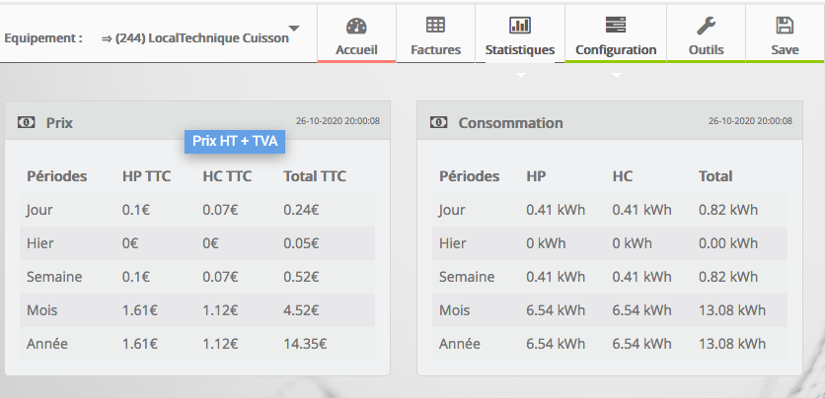The width and height of the screenshot is (825, 398).
Task: Click the Accueil dashboard gauge icon
Action: [x=356, y=26]
